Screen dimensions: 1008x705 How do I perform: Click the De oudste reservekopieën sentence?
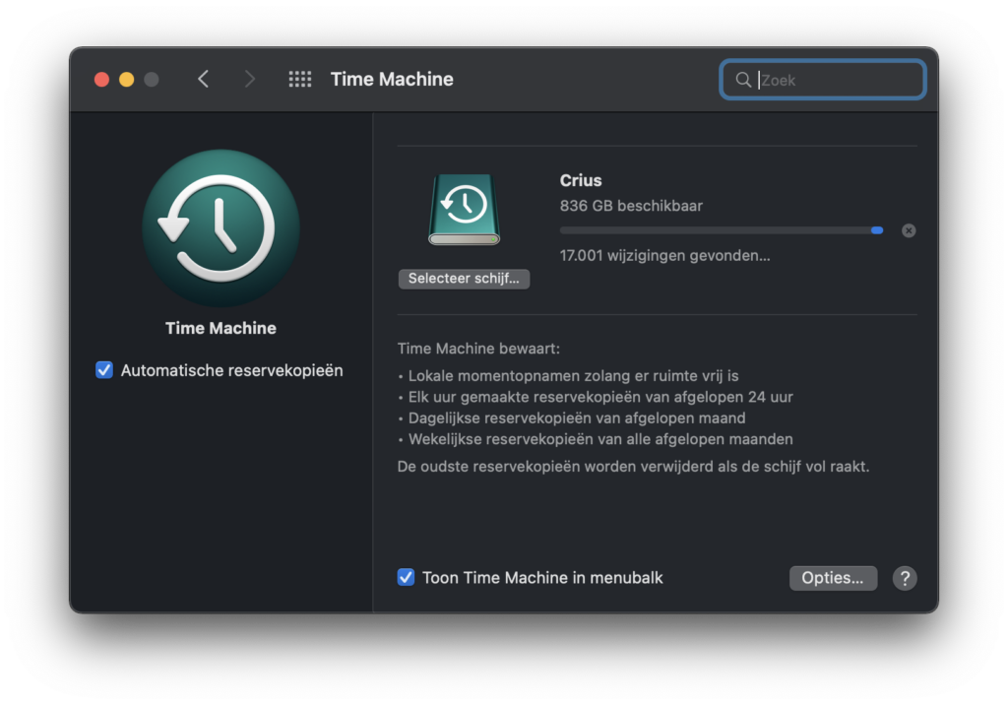[x=633, y=467]
